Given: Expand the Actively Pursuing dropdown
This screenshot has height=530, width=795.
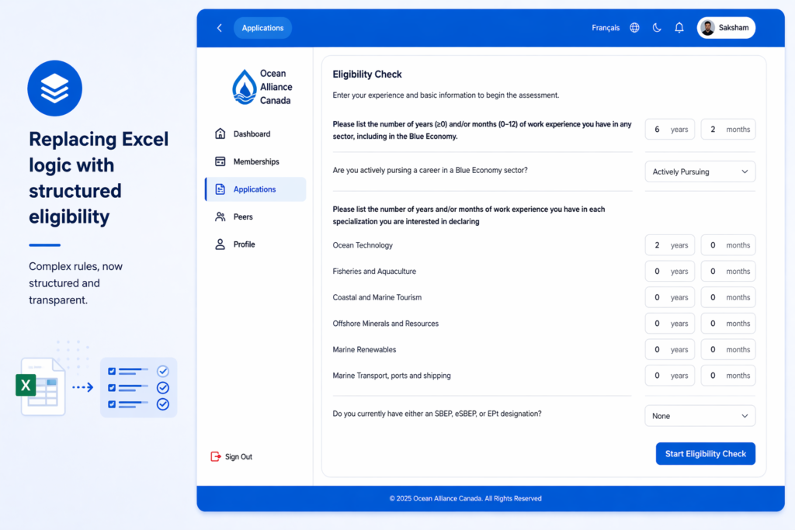Looking at the screenshot, I should (700, 171).
